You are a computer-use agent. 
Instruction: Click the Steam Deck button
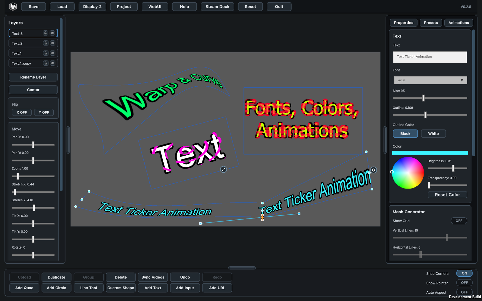pyautogui.click(x=217, y=7)
